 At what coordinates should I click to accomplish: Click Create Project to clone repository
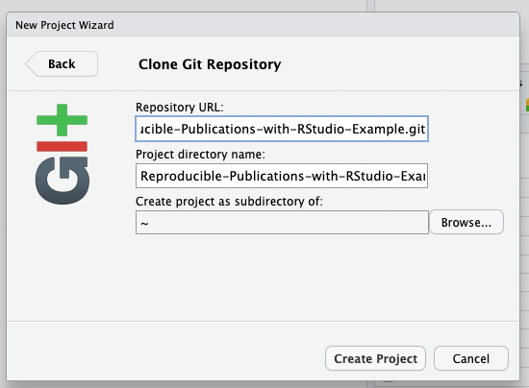pos(375,358)
